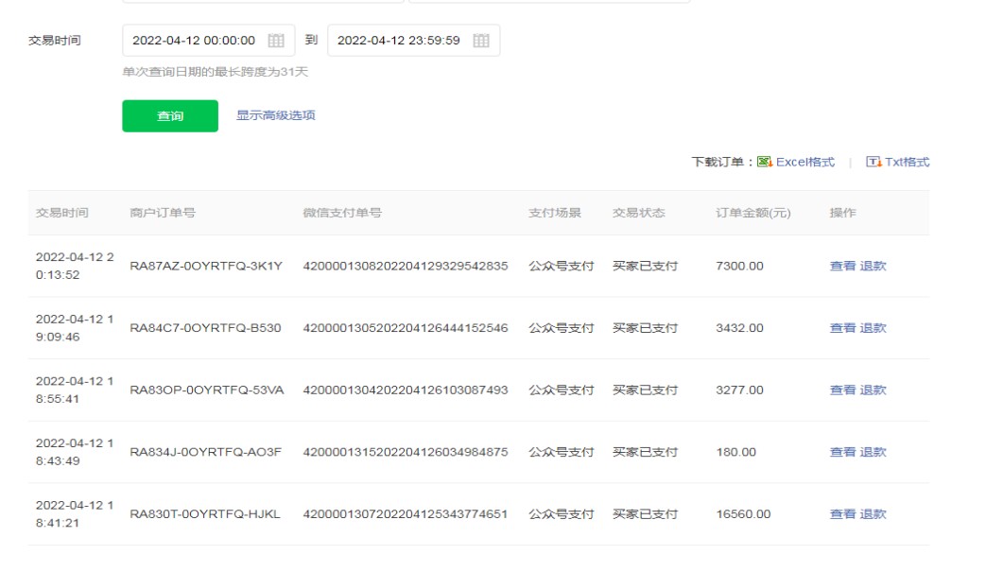Image resolution: width=986 pixels, height=572 pixels.
Task: Refund the 16560.00 order
Action: (x=874, y=514)
